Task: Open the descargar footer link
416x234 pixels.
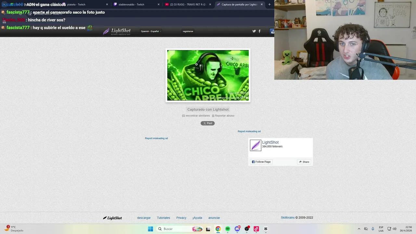Action: pyautogui.click(x=144, y=218)
